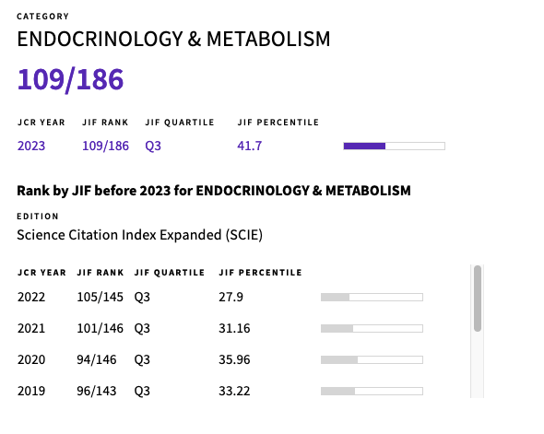This screenshot has width=544, height=434.
Task: Click the 105/145 rank cell
Action: click(x=100, y=297)
